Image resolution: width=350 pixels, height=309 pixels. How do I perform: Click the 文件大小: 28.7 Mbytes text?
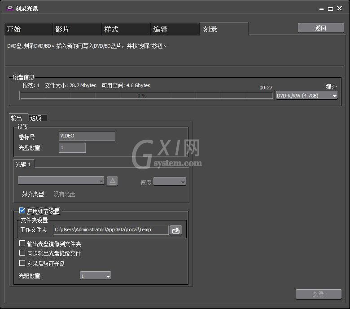tap(70, 85)
